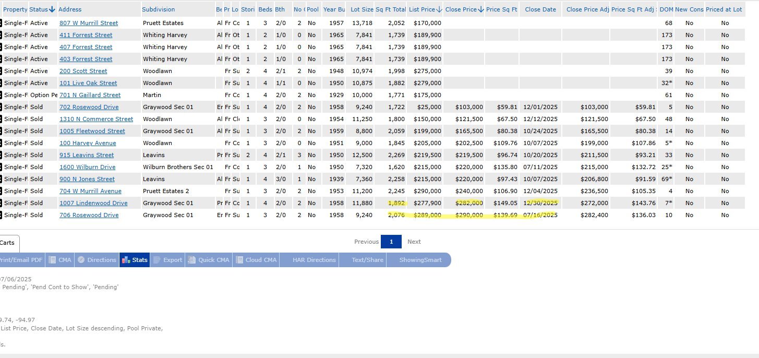Viewport: 759px width, 358px height.
Task: Sort by Close Price column arrow
Action: [x=480, y=9]
